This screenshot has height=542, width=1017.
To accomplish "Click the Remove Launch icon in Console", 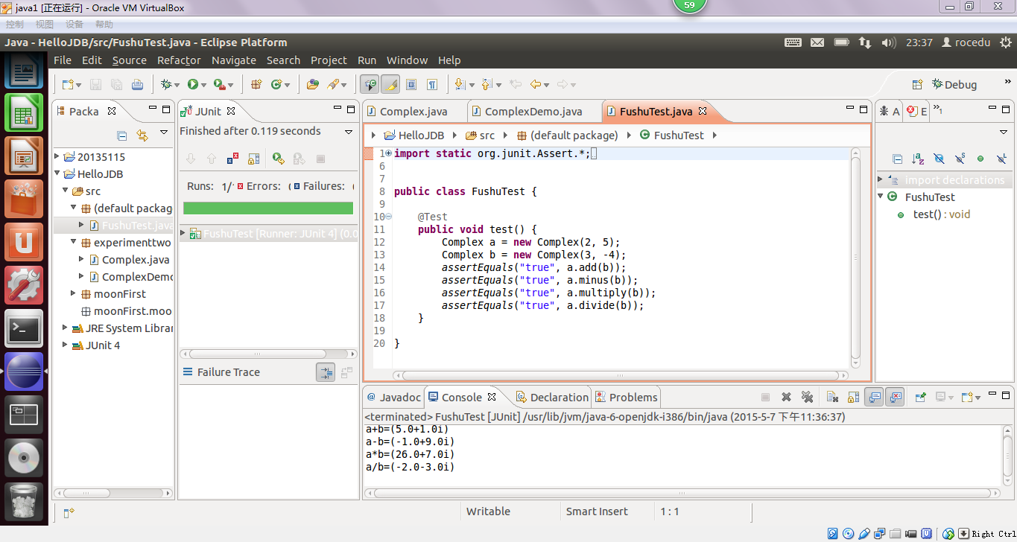I will (x=786, y=398).
